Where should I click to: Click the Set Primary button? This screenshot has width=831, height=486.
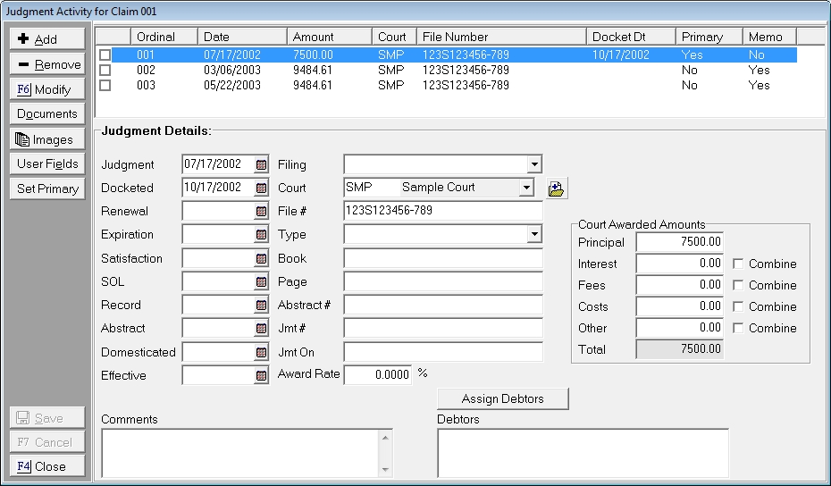tap(47, 189)
